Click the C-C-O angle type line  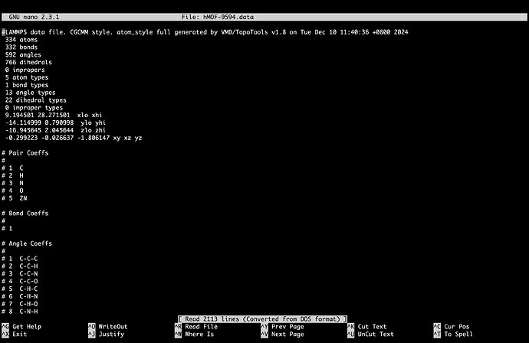click(20, 281)
